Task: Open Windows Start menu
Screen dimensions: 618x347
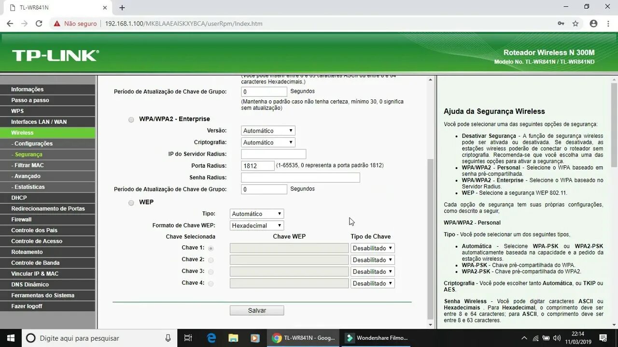Action: (11, 338)
